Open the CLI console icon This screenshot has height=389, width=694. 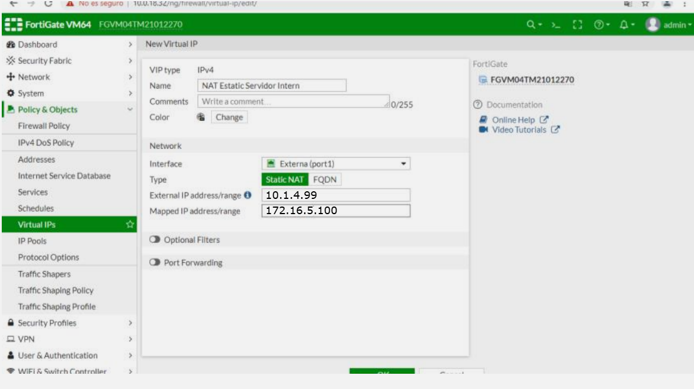pos(556,25)
